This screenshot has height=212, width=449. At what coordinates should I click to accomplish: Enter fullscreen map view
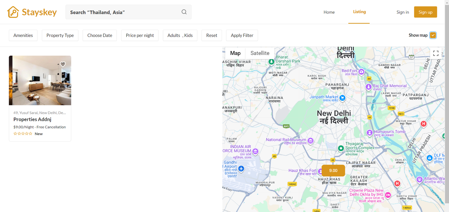[x=436, y=53]
